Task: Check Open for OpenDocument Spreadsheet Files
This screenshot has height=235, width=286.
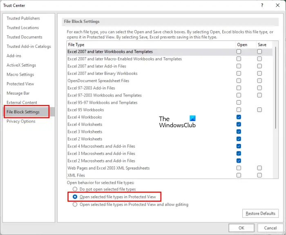Action: coord(239,81)
